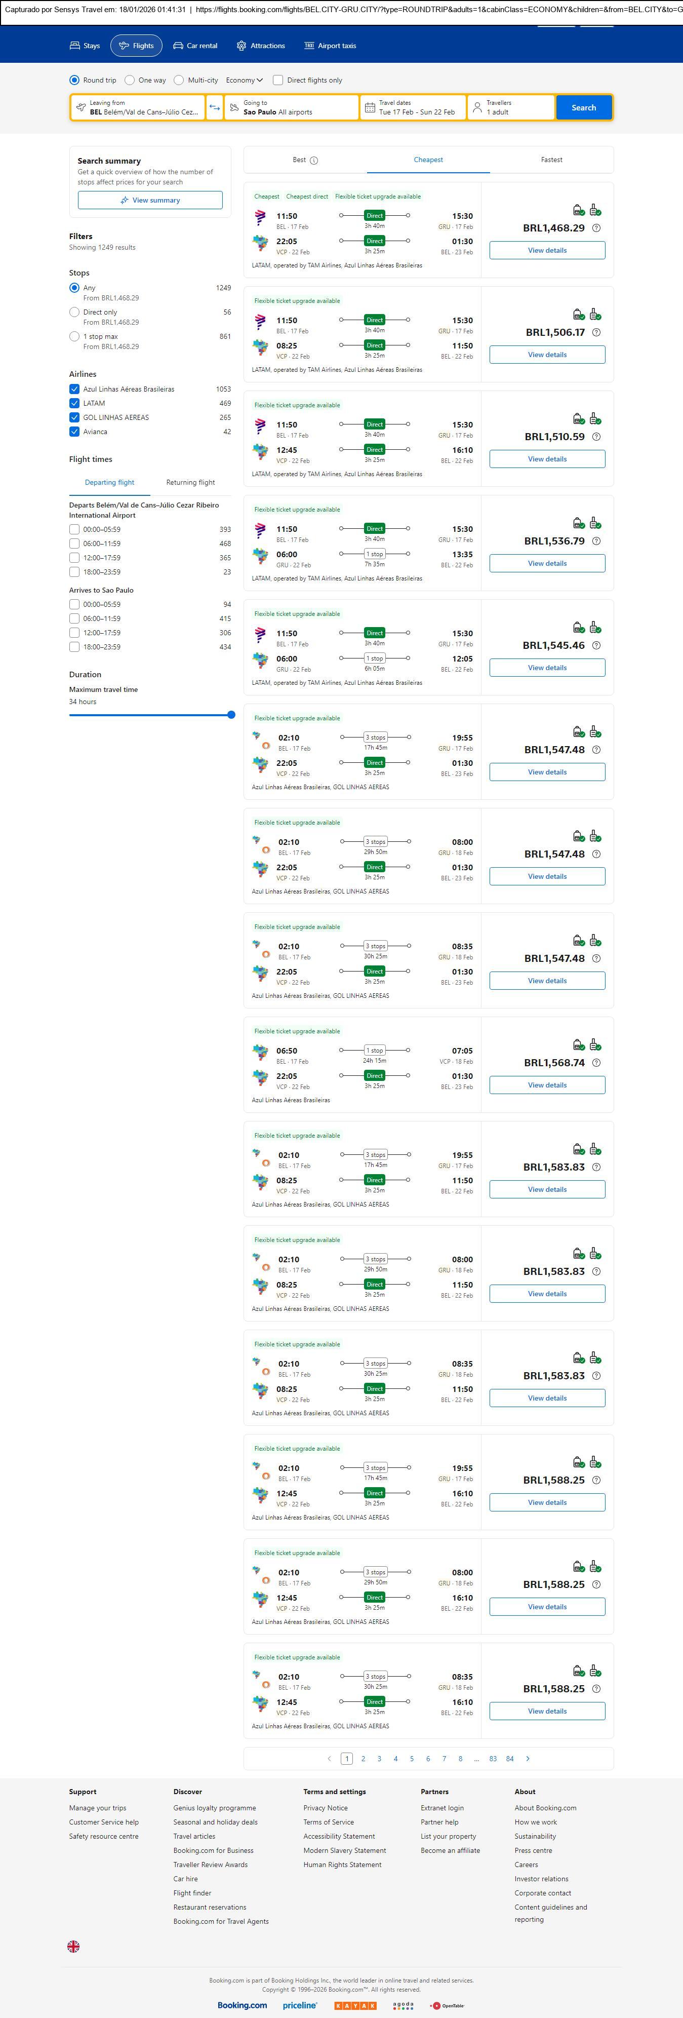The height and width of the screenshot is (2018, 683).
Task: Click the maximum travel time slider handle
Action: (x=231, y=714)
